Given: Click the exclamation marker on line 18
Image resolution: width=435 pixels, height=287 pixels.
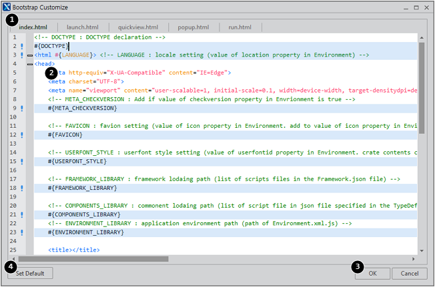Looking at the screenshot, I should 22,188.
